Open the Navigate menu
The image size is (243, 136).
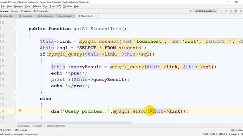coord(18,6)
